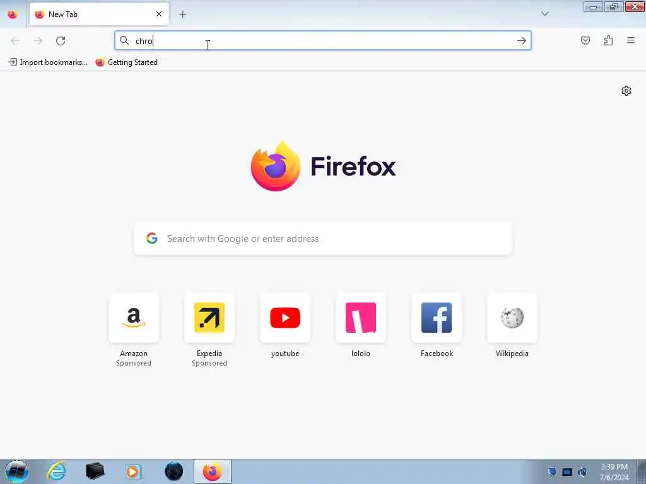Open the Extensions puzzle icon

point(608,40)
